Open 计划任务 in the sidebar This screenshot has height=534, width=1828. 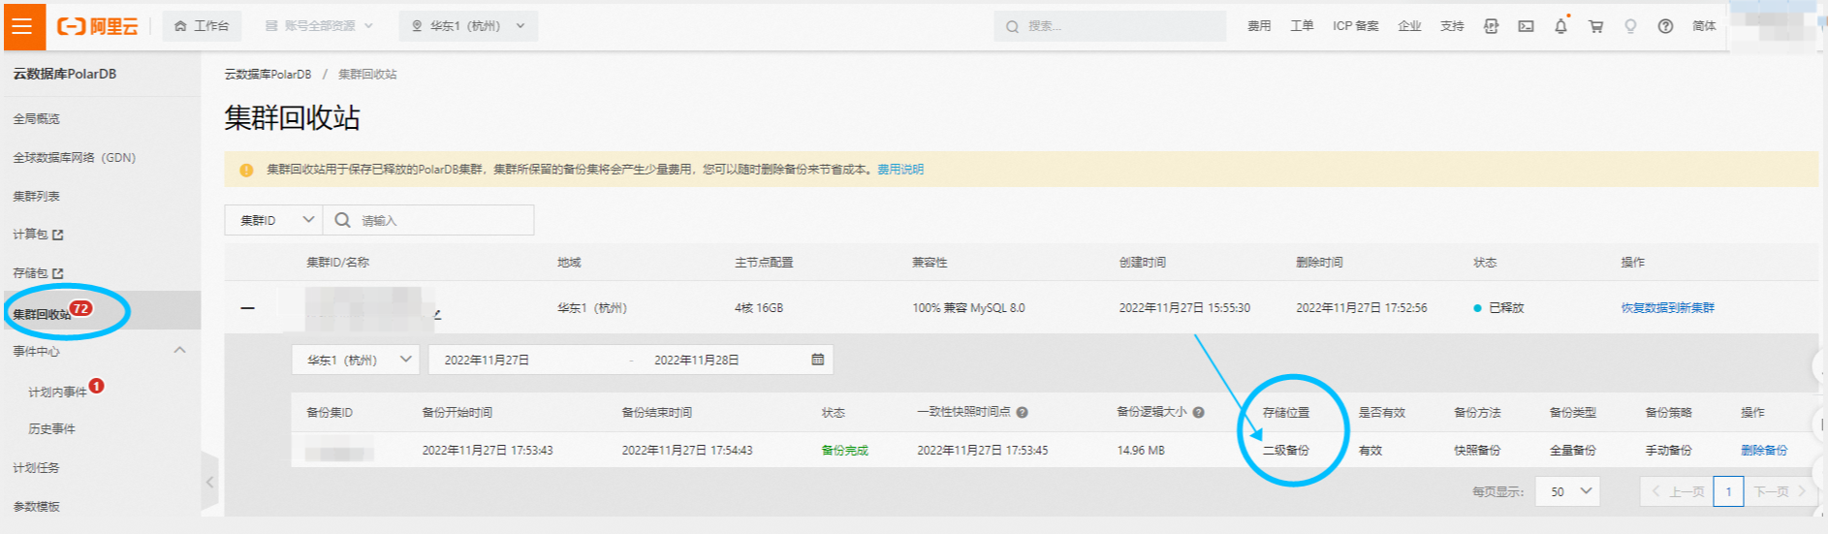click(37, 467)
